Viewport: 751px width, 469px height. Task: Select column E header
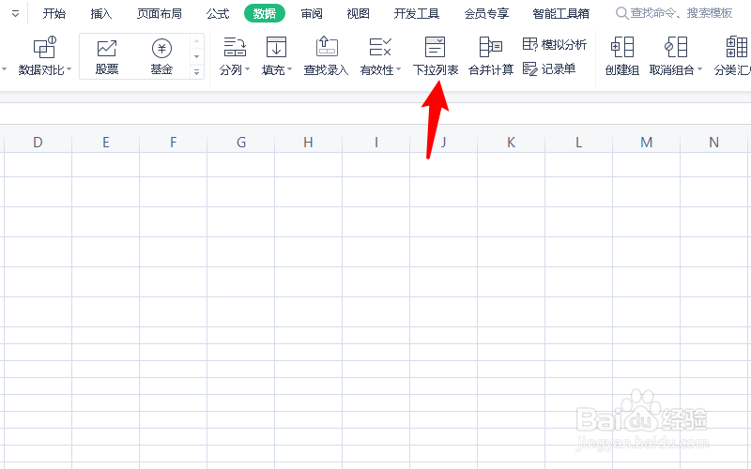click(106, 143)
